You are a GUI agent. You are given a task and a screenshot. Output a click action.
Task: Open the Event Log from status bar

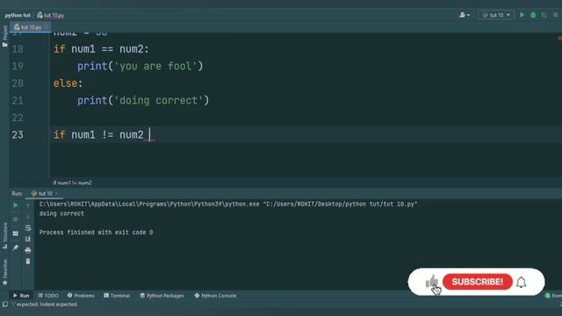pos(553,296)
